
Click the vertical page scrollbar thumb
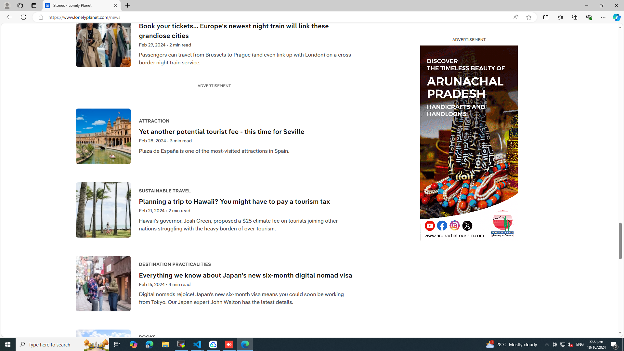pos(620,240)
